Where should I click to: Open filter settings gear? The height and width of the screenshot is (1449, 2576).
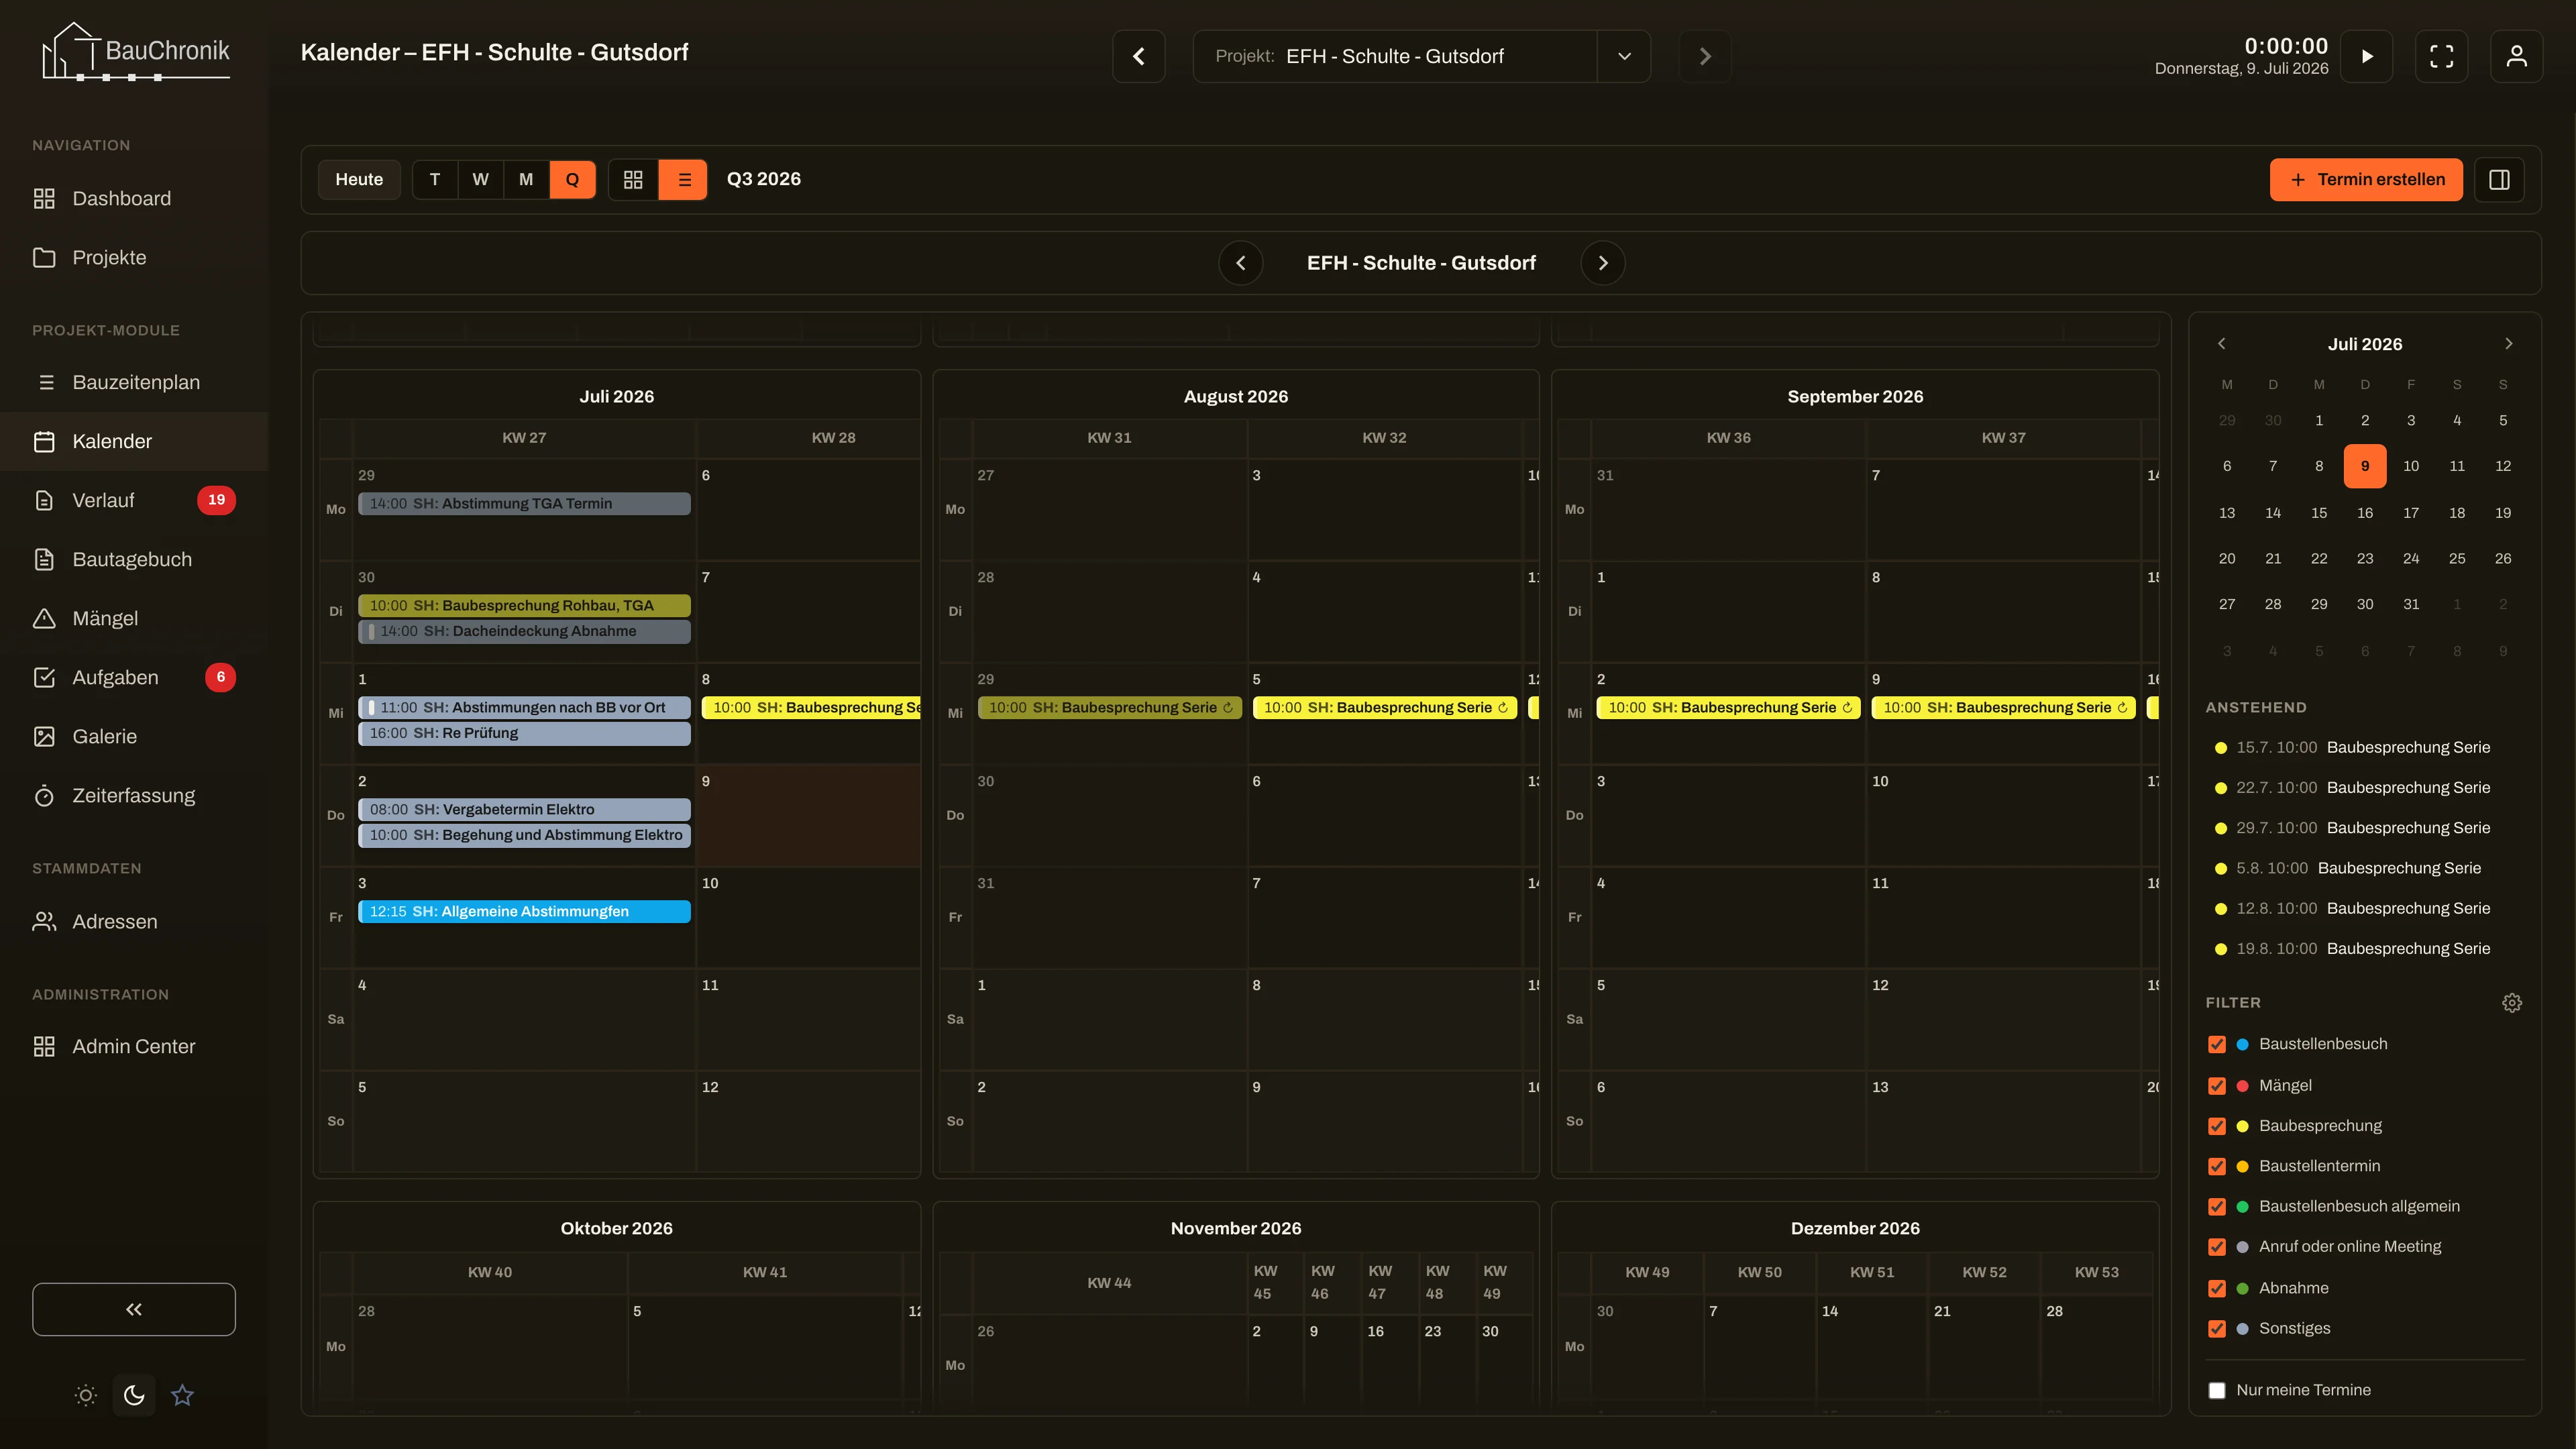2512,1002
